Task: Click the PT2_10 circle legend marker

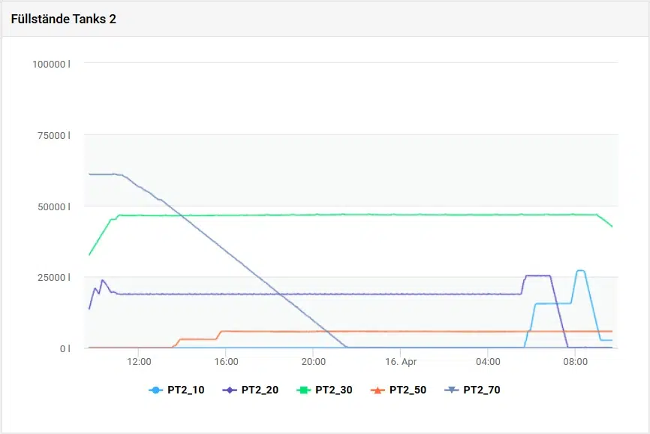Action: [x=155, y=390]
